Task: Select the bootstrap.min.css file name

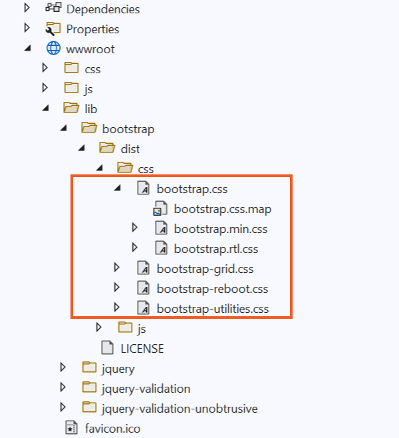Action: [221, 229]
